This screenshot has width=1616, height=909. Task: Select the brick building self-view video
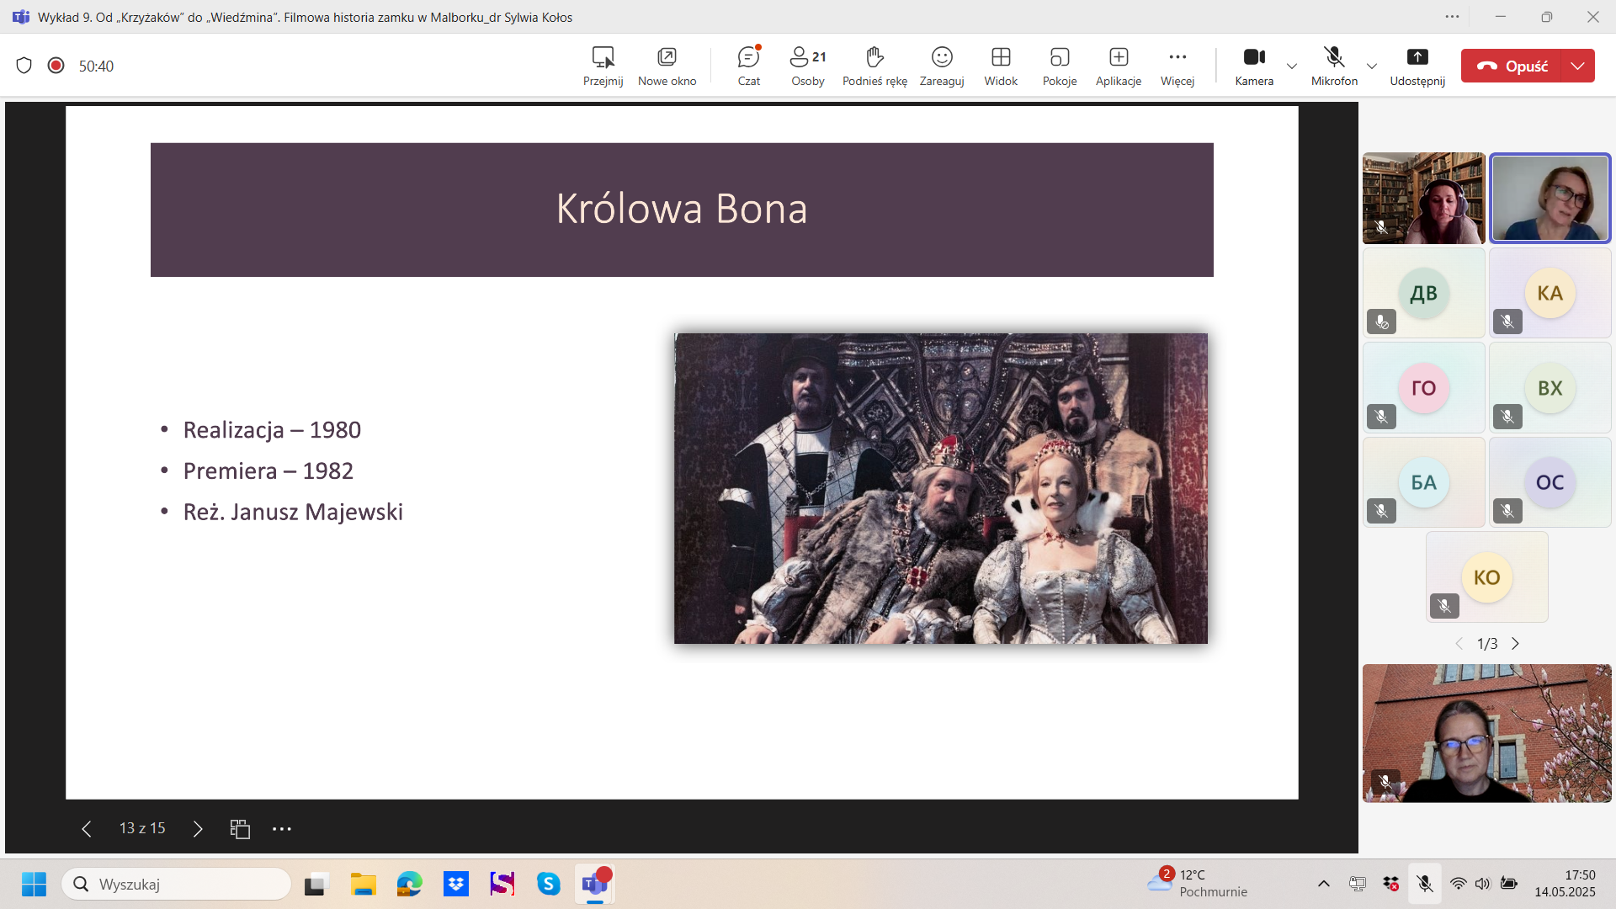[1487, 733]
